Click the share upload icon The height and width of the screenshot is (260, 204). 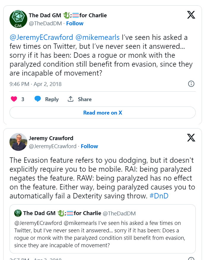71,99
